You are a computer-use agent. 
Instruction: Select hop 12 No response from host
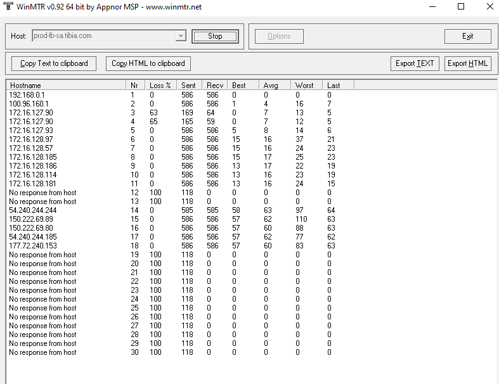[42, 193]
